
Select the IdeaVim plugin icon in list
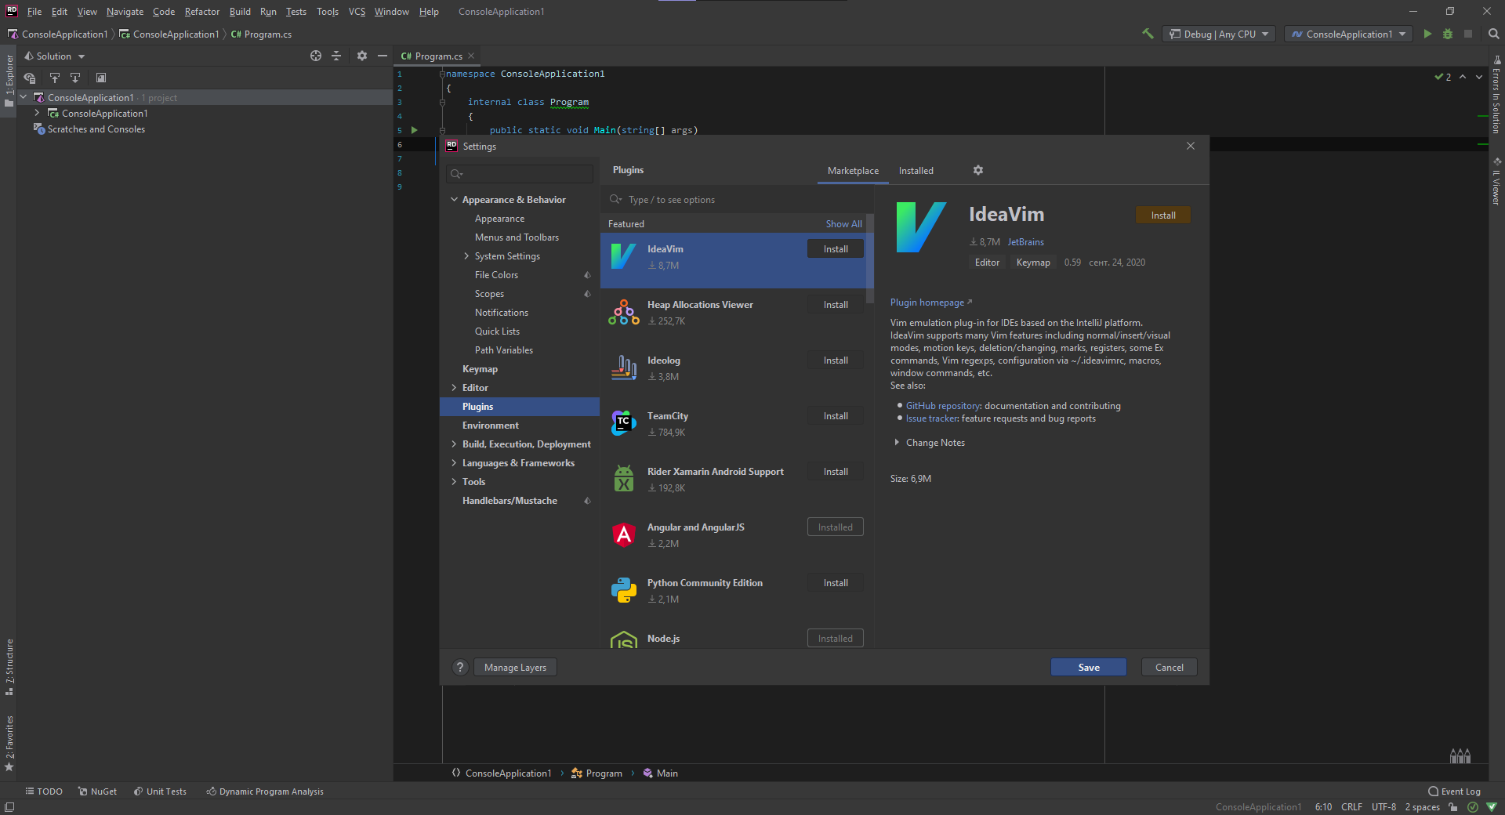point(623,256)
